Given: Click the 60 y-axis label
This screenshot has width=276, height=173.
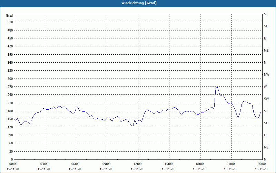Looking at the screenshot, I should [11, 143].
